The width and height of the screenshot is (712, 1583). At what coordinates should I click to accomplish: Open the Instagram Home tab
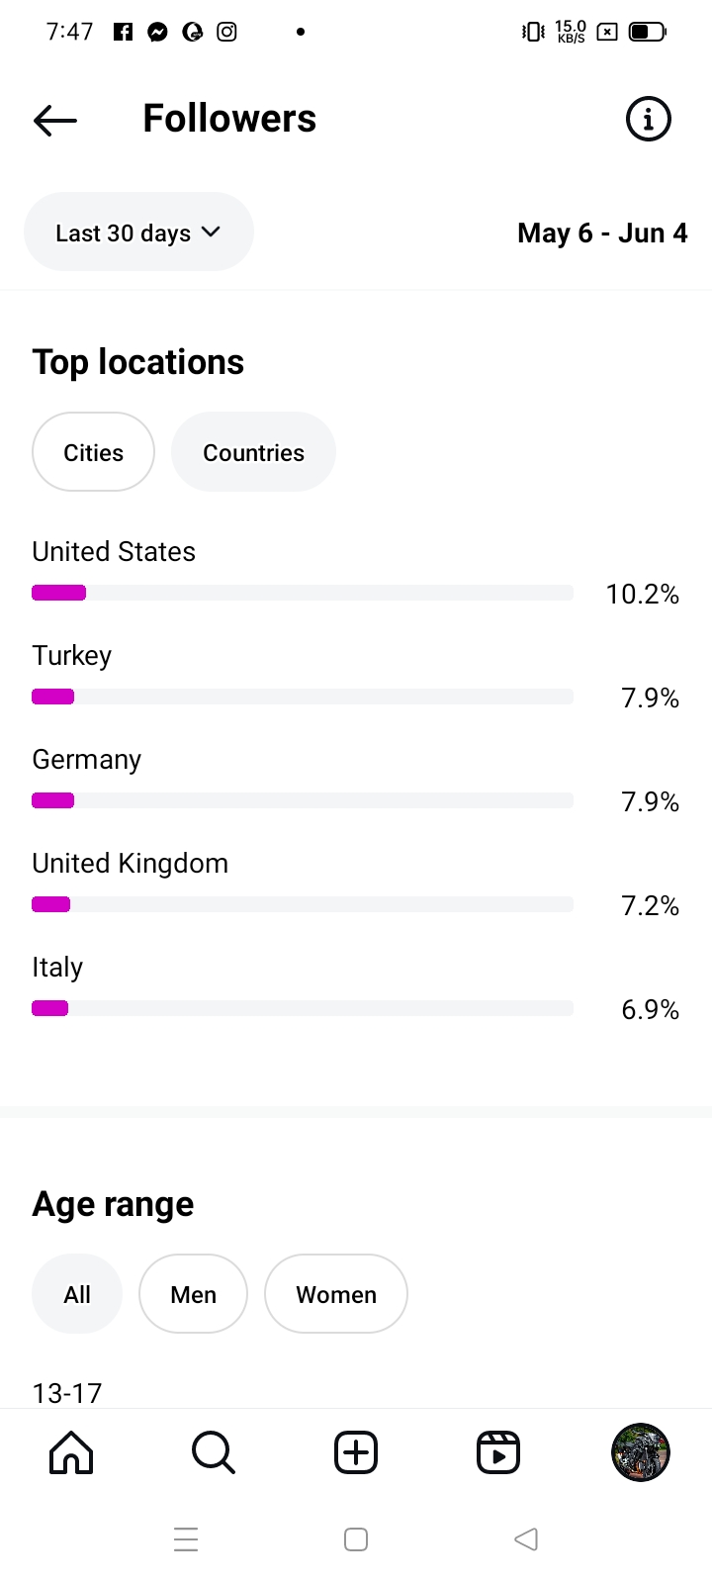coord(71,1452)
